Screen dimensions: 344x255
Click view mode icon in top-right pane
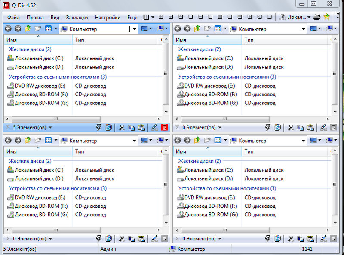pos(218,28)
